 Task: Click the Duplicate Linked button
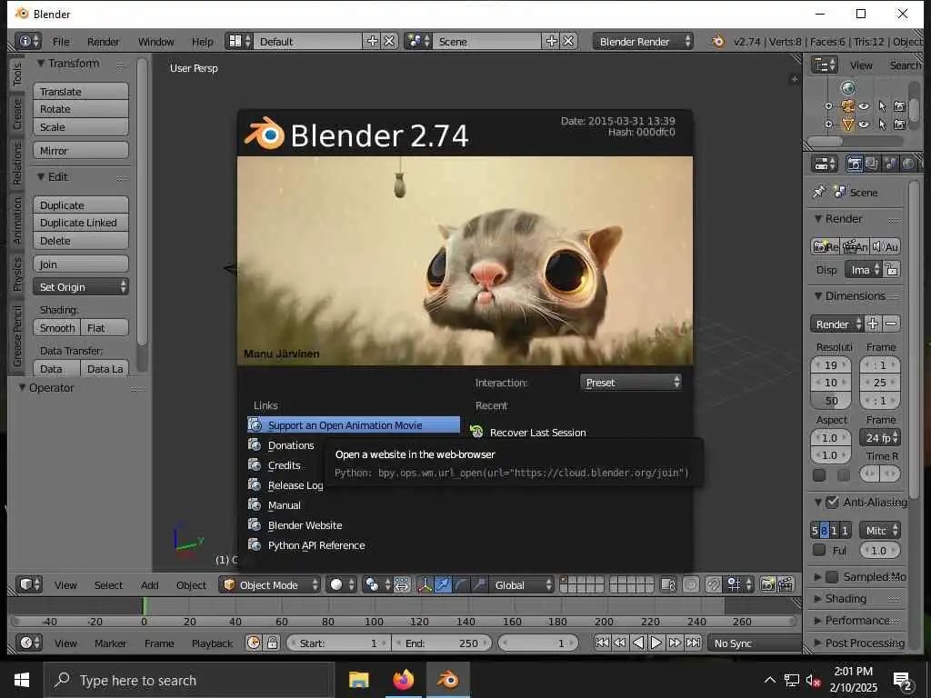coord(81,223)
